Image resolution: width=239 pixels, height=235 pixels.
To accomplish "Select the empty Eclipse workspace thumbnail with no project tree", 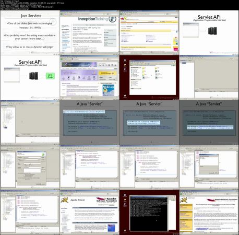I will click(x=209, y=78).
